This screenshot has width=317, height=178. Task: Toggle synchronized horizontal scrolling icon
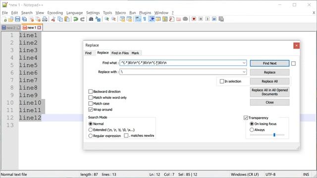(x=129, y=19)
